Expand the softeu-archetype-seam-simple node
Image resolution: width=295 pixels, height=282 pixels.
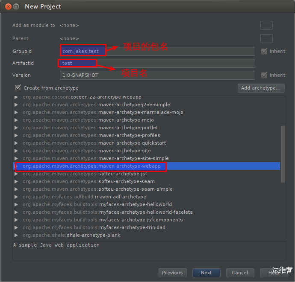tap(16, 189)
